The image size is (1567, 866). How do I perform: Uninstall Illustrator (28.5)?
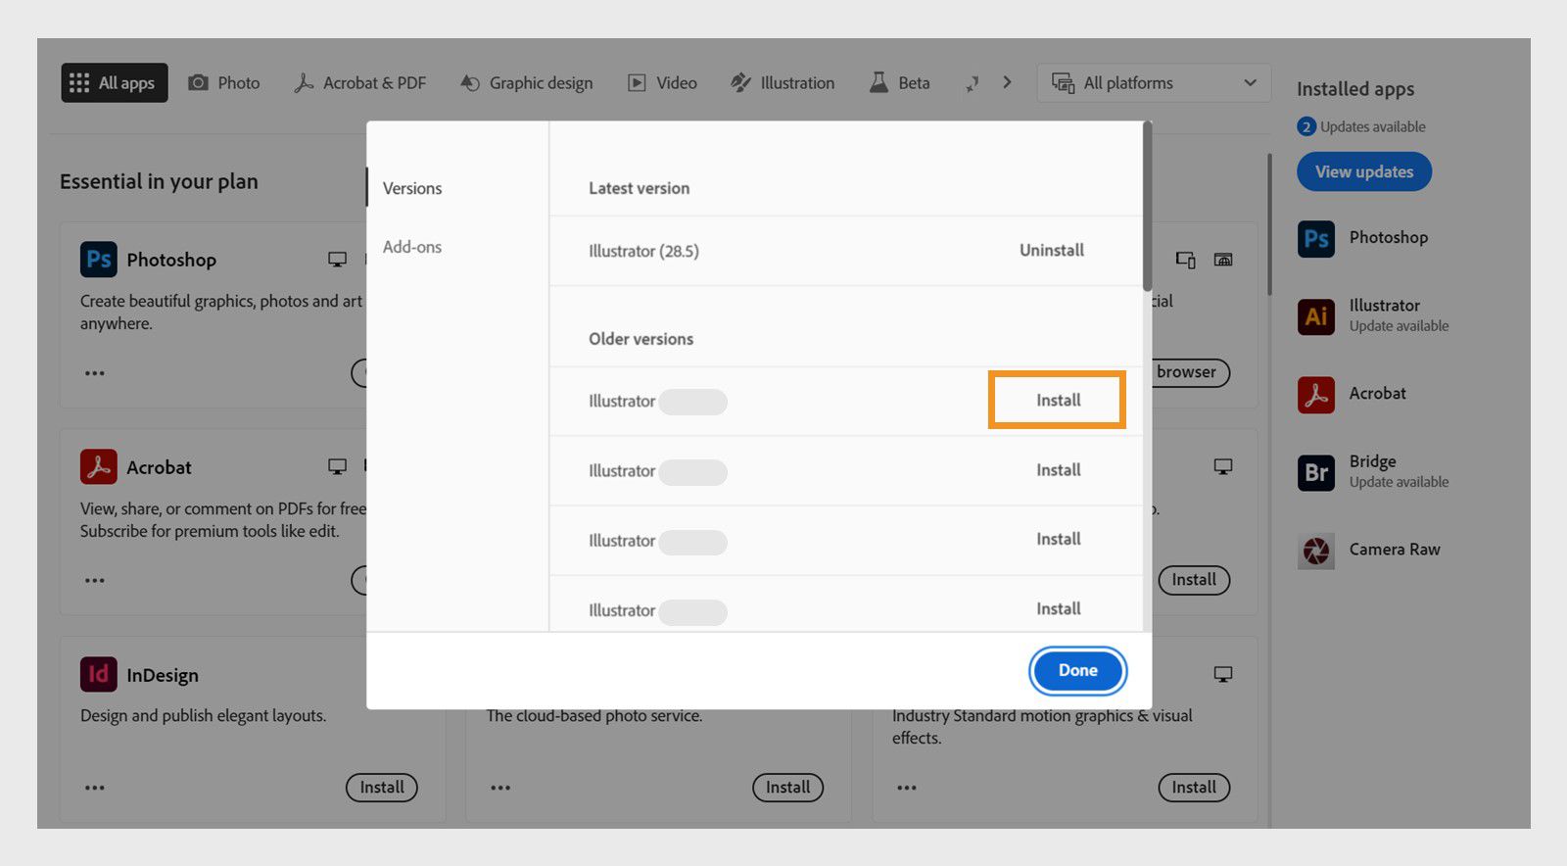[1052, 250]
